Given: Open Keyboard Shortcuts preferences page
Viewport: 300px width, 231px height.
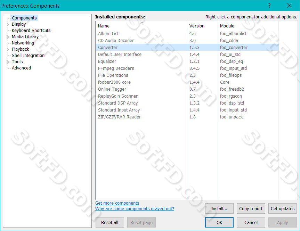Looking at the screenshot, I should [x=31, y=31].
